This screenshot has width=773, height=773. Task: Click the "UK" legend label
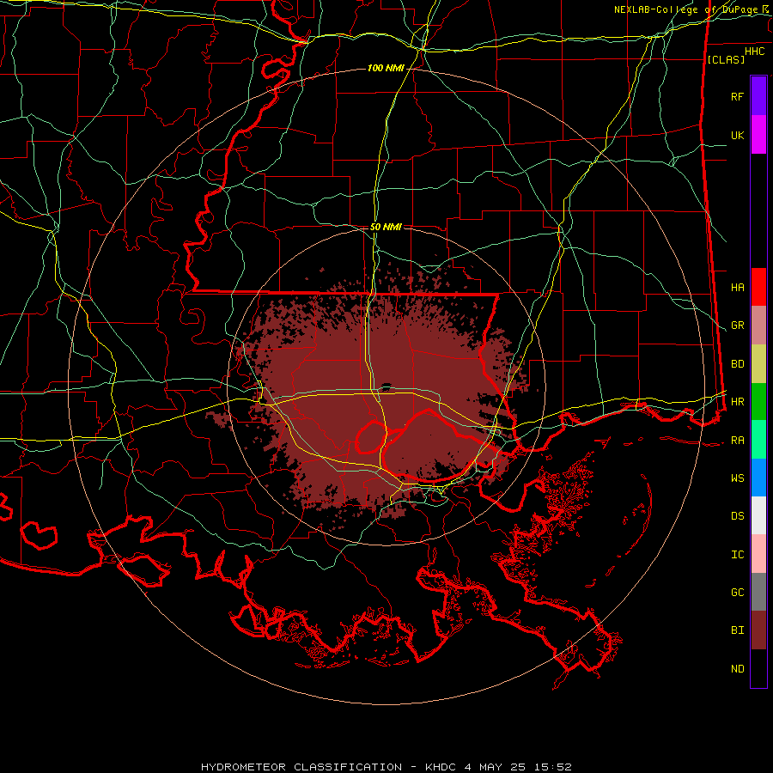click(737, 135)
